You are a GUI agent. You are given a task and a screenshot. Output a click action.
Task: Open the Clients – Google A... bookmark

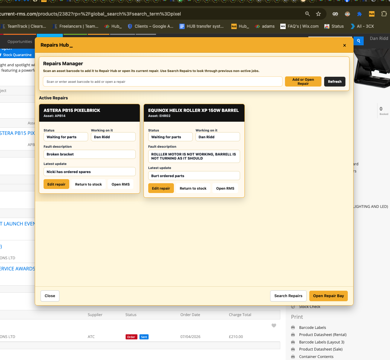151,26
